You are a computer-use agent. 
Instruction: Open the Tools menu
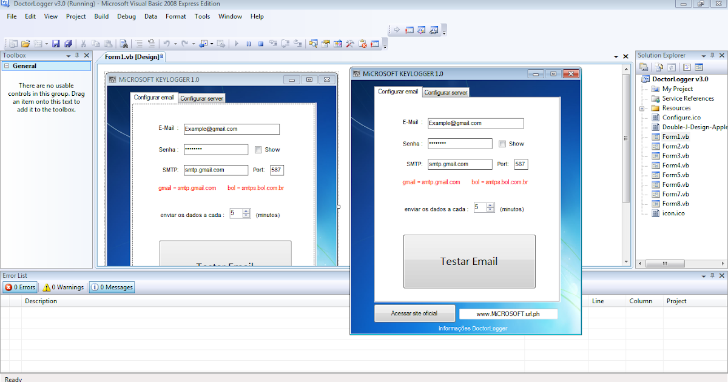202,16
